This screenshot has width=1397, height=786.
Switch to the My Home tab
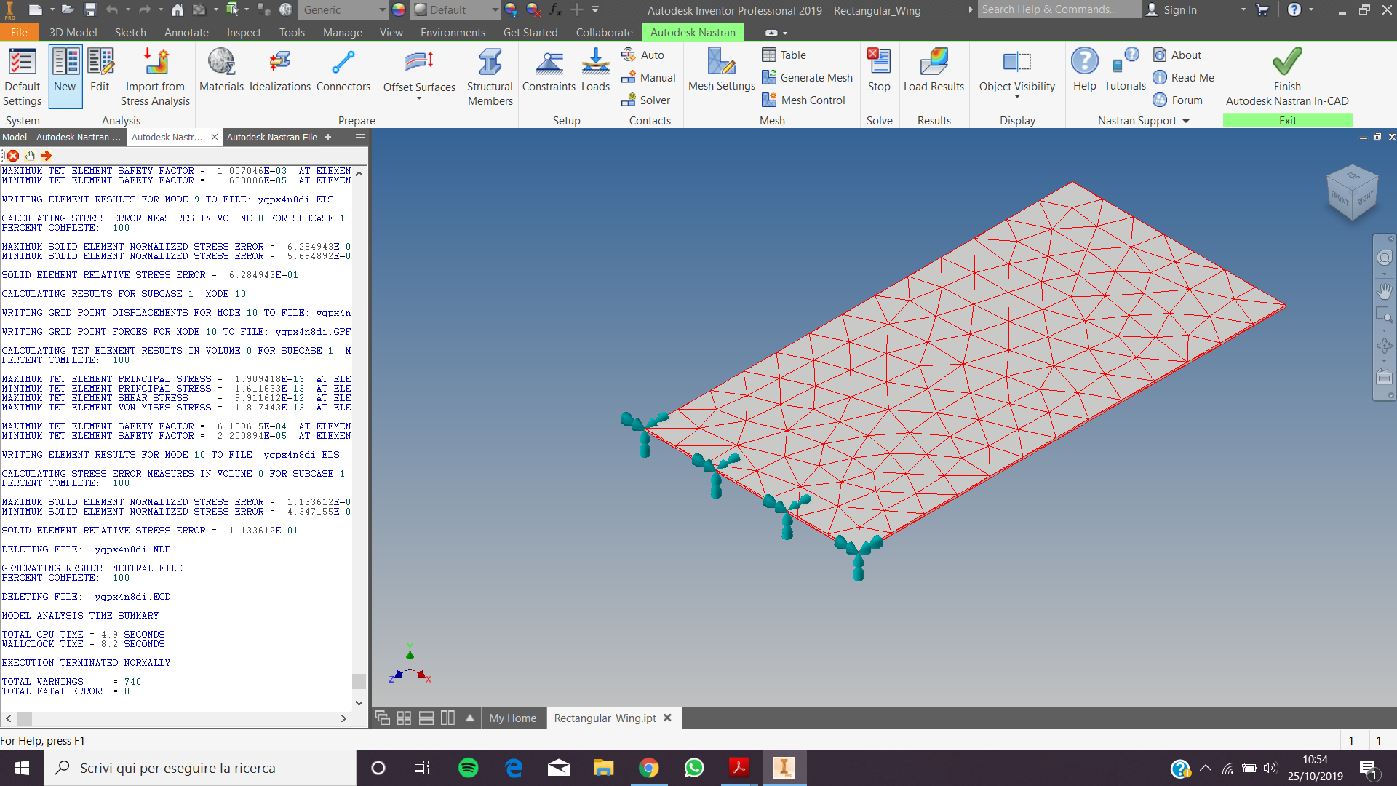(513, 718)
